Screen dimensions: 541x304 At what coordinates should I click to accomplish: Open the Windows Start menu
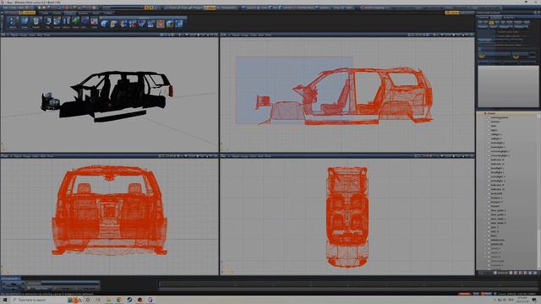point(5,300)
